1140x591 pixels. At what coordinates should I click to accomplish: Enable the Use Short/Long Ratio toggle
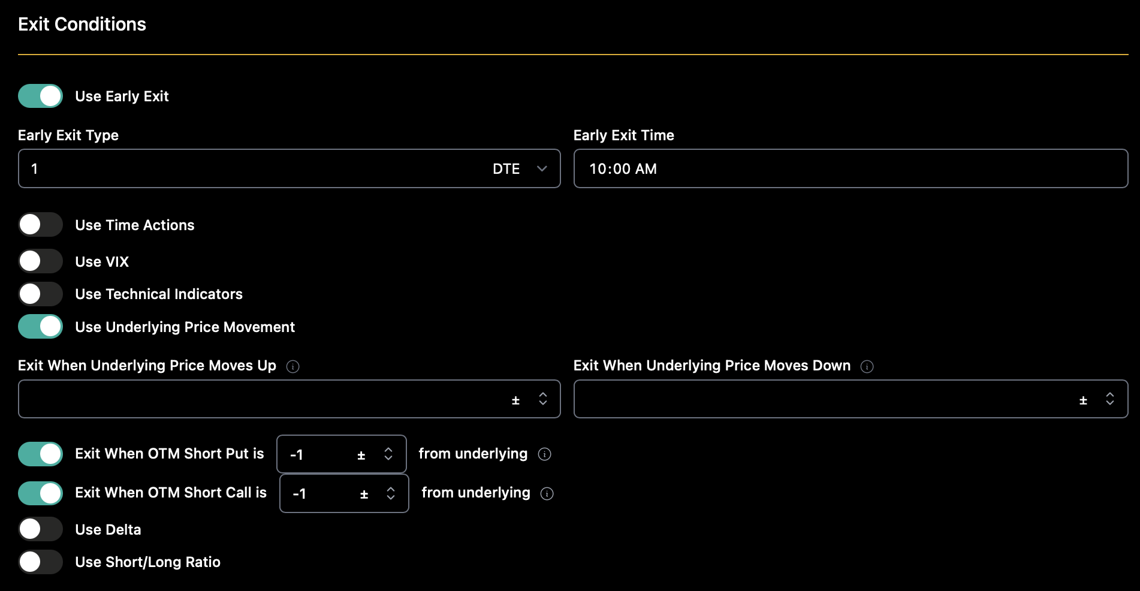(40, 562)
